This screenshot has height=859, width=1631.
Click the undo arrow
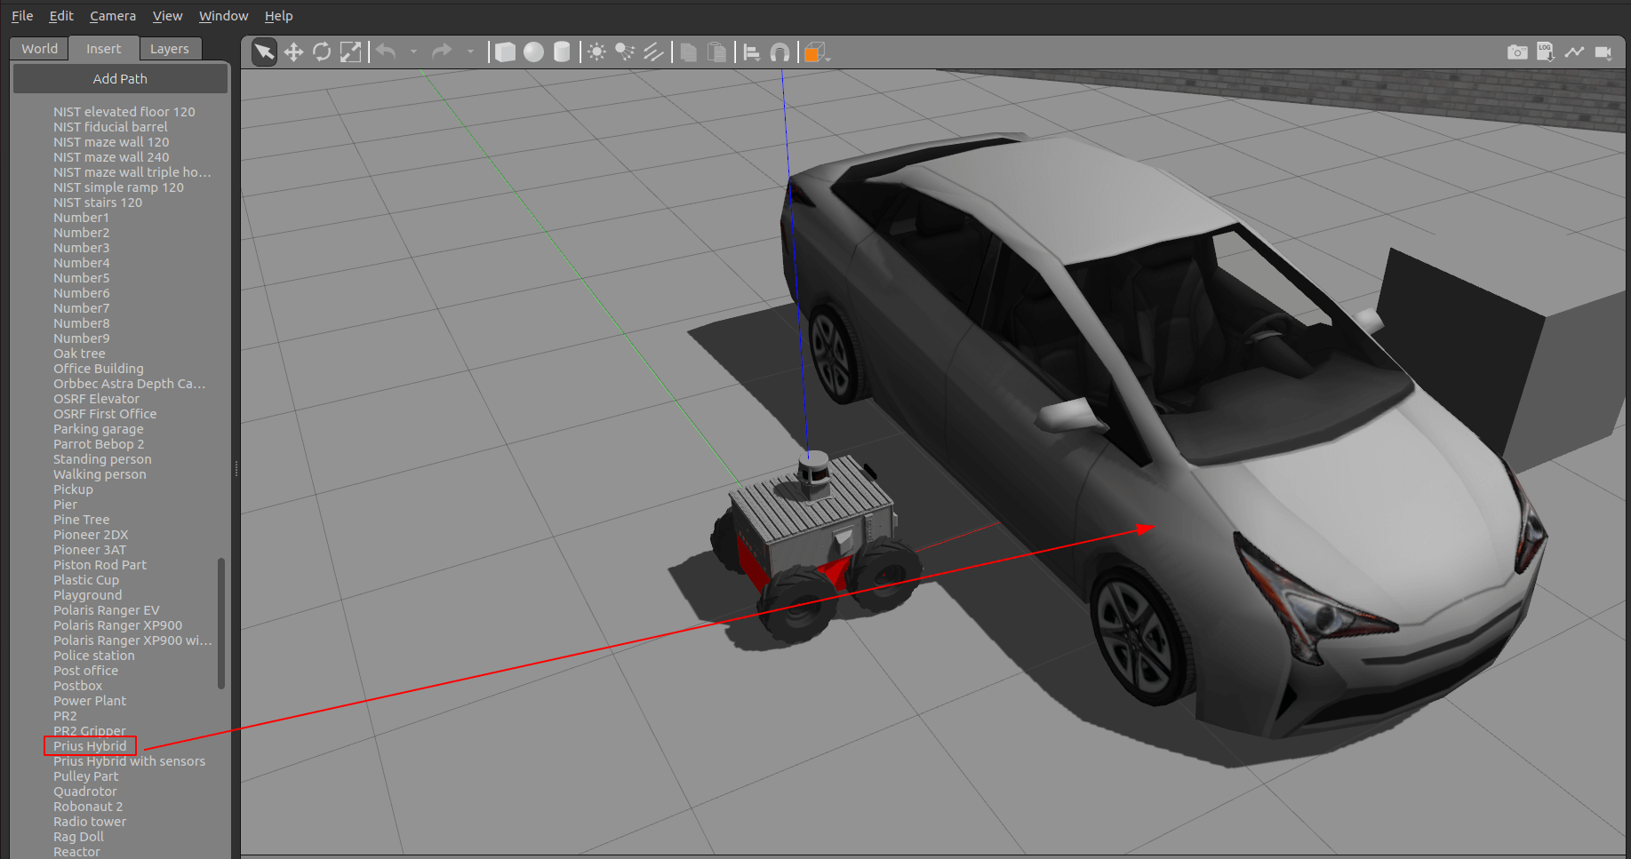pos(386,52)
